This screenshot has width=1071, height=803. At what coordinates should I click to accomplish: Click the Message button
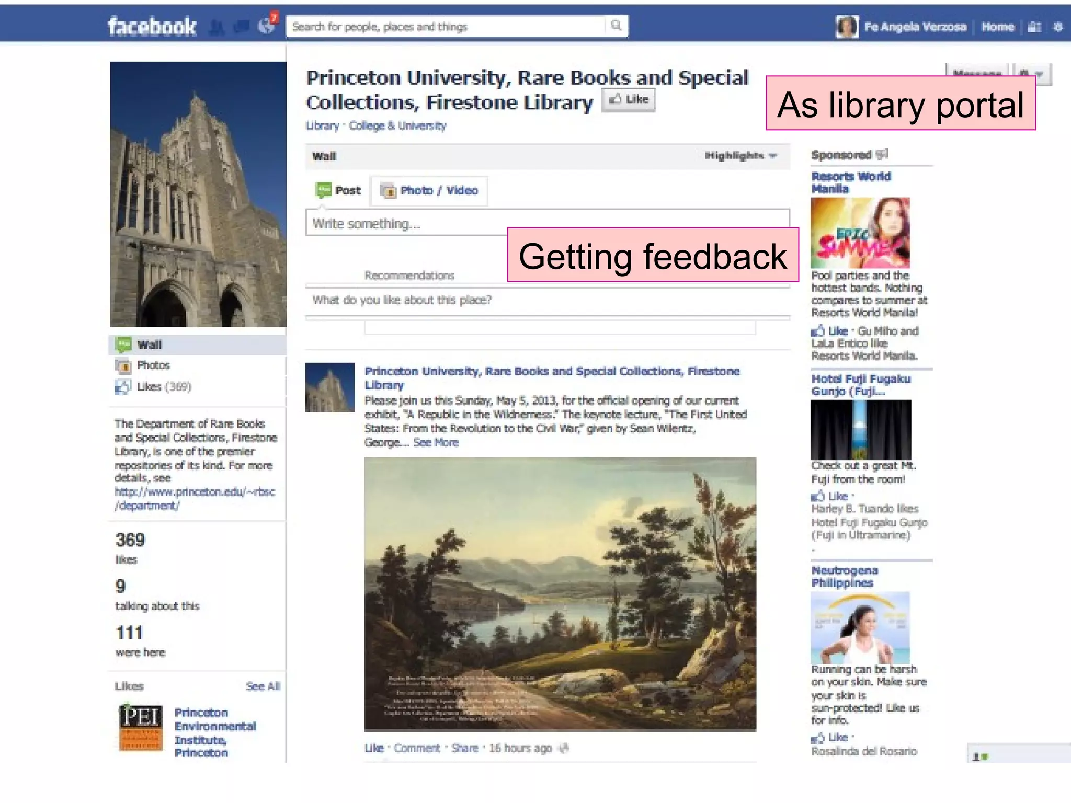coord(977,71)
